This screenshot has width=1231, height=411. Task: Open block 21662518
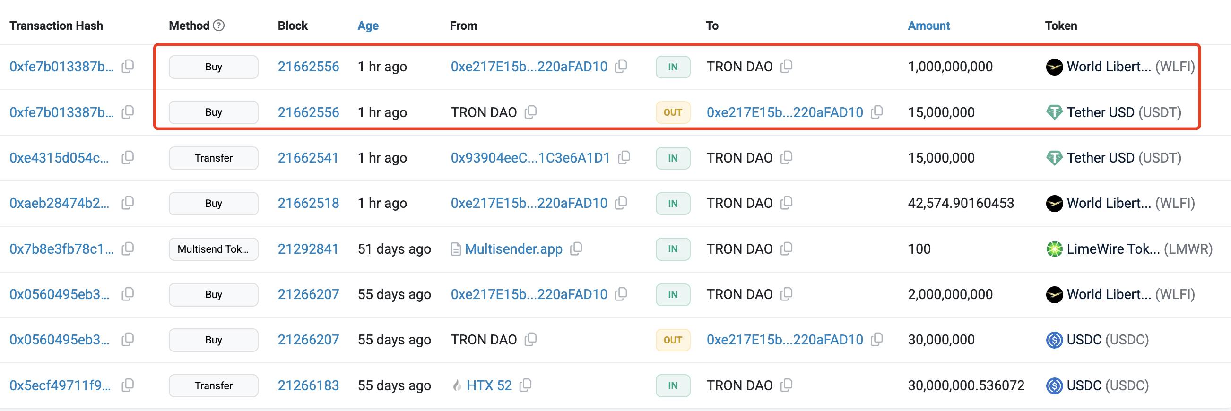pos(308,203)
